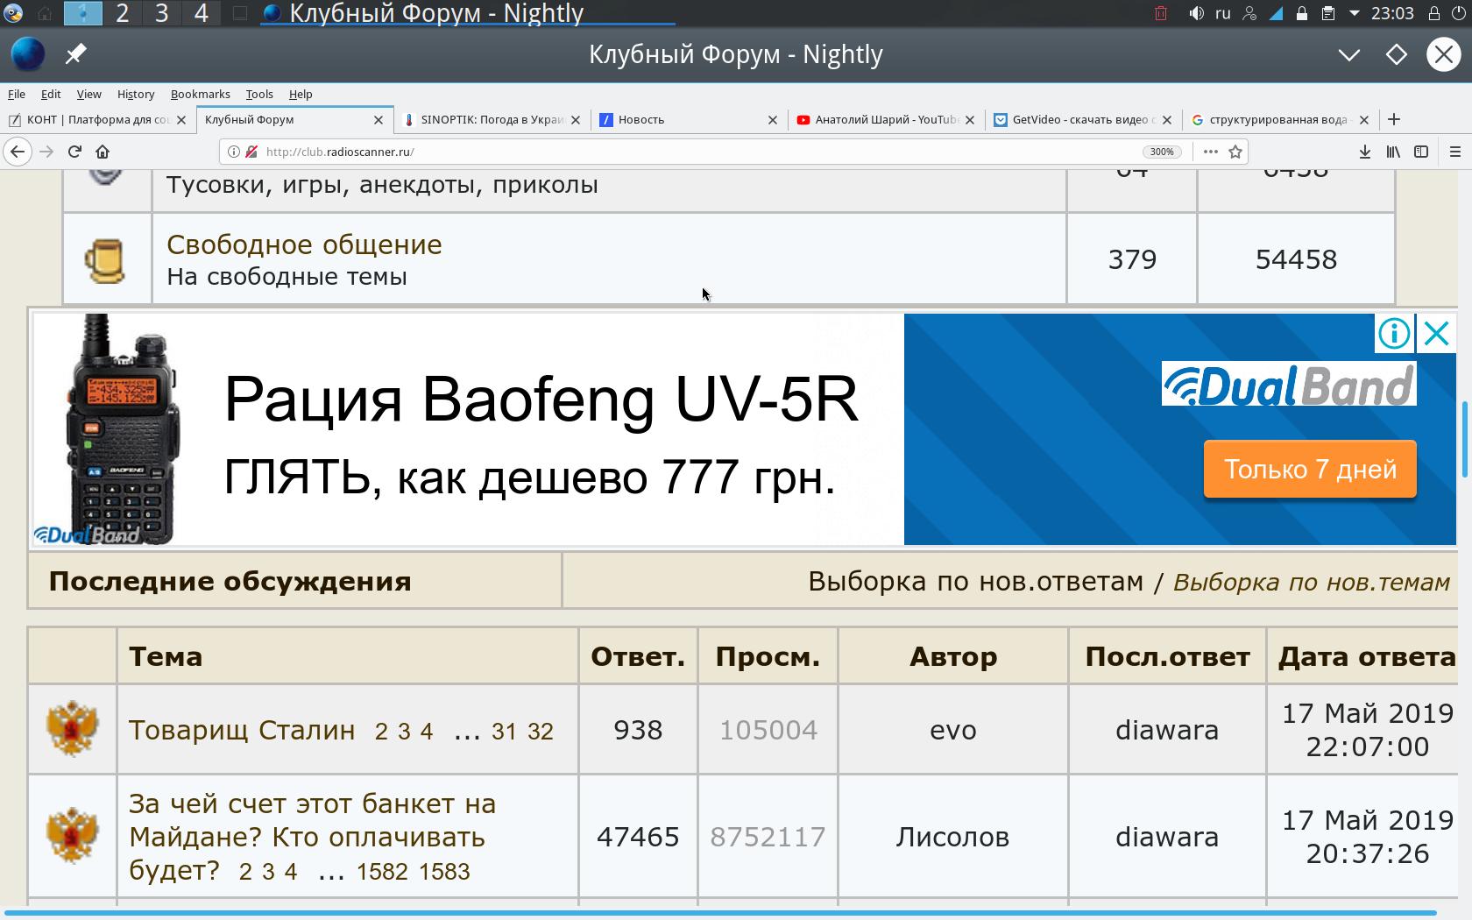The height and width of the screenshot is (920, 1472).
Task: Switch to the Новость tab
Action: click(688, 119)
